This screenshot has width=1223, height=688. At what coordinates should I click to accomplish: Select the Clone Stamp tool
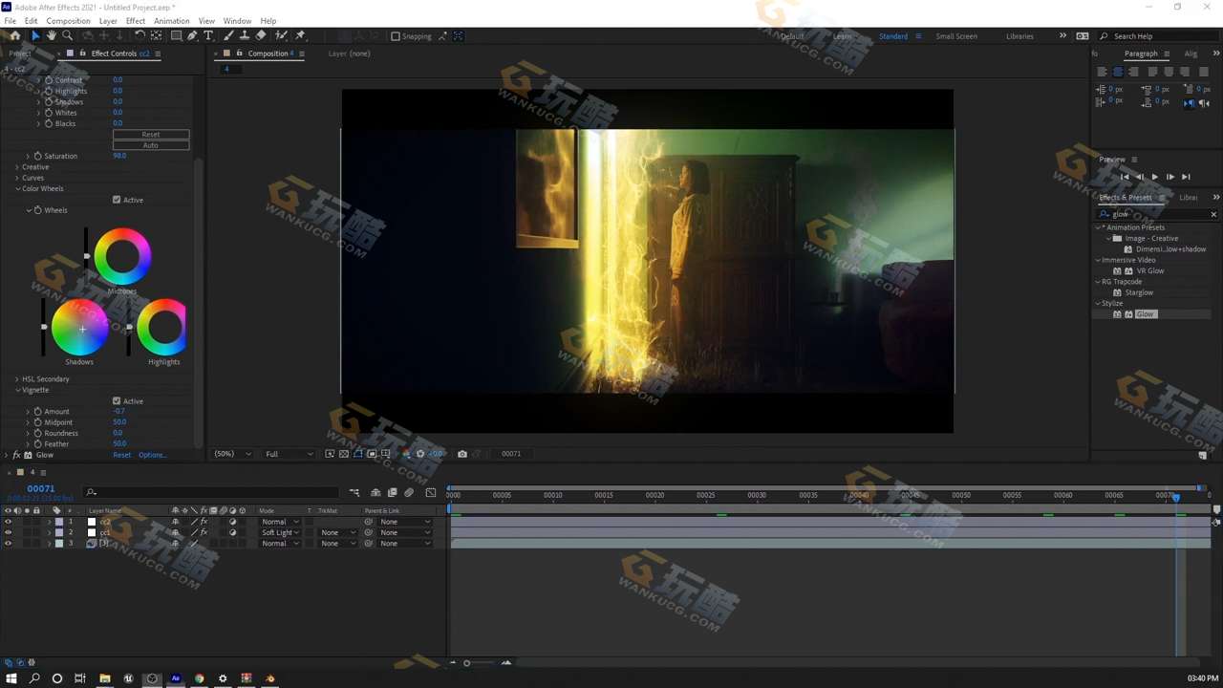click(x=245, y=35)
